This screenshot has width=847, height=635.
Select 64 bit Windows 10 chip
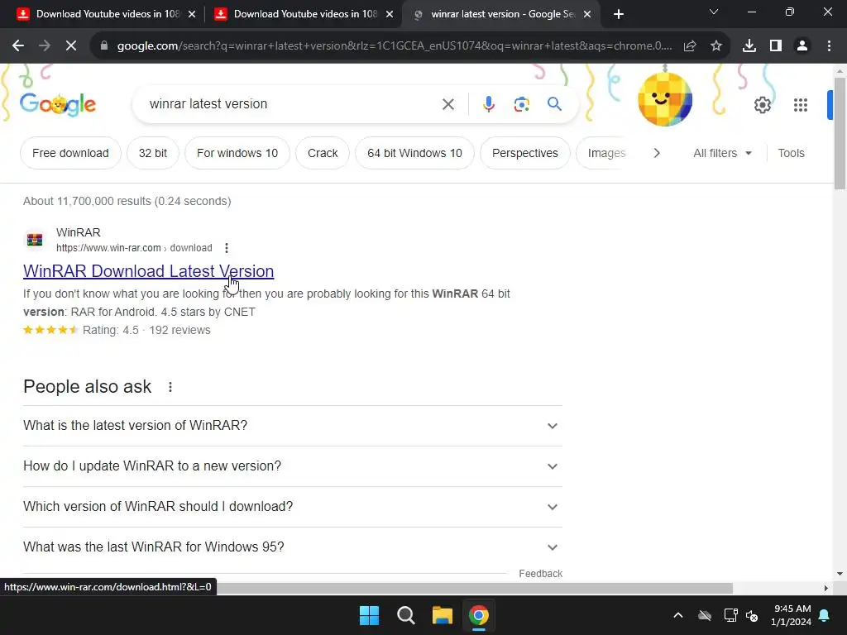415,153
